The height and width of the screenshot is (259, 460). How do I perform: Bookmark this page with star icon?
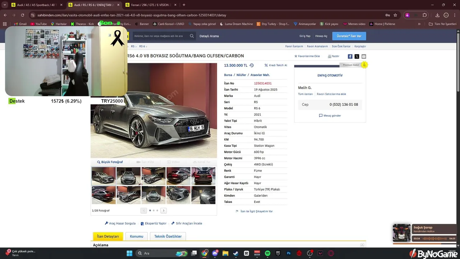tap(395, 15)
